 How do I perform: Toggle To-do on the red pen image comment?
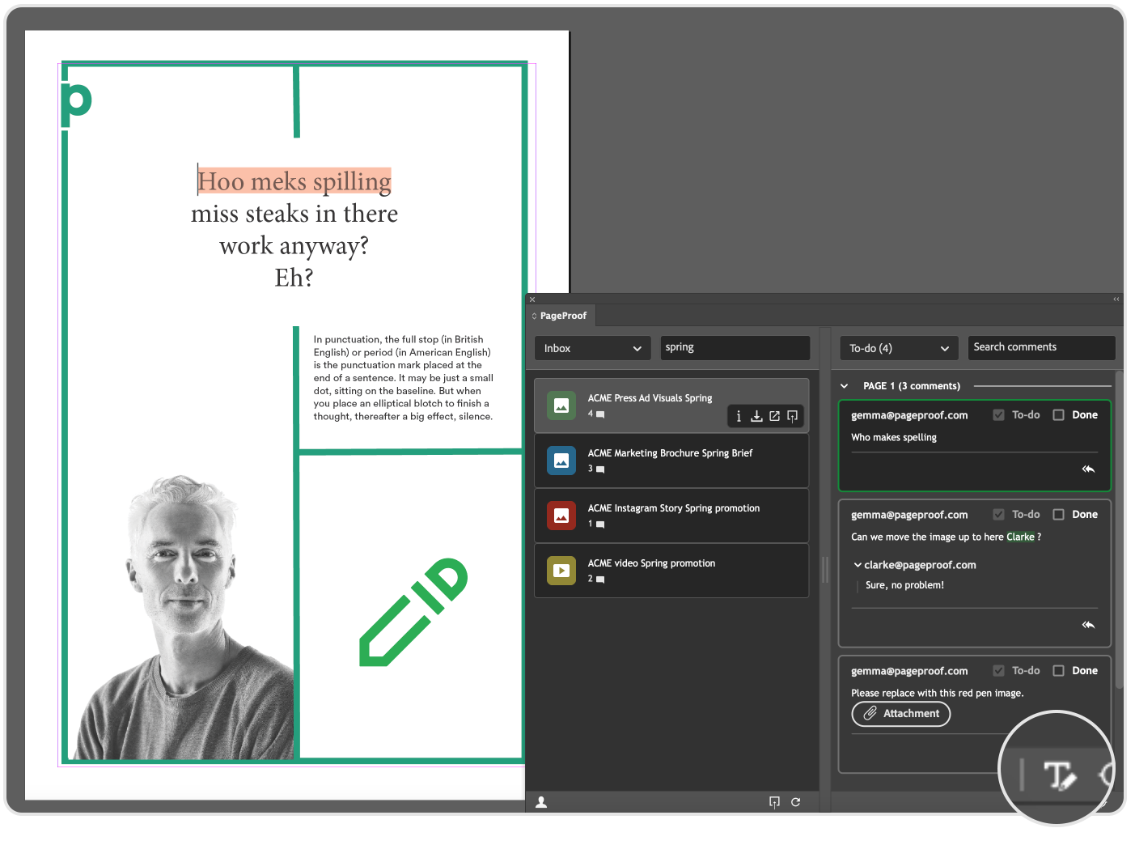(998, 670)
